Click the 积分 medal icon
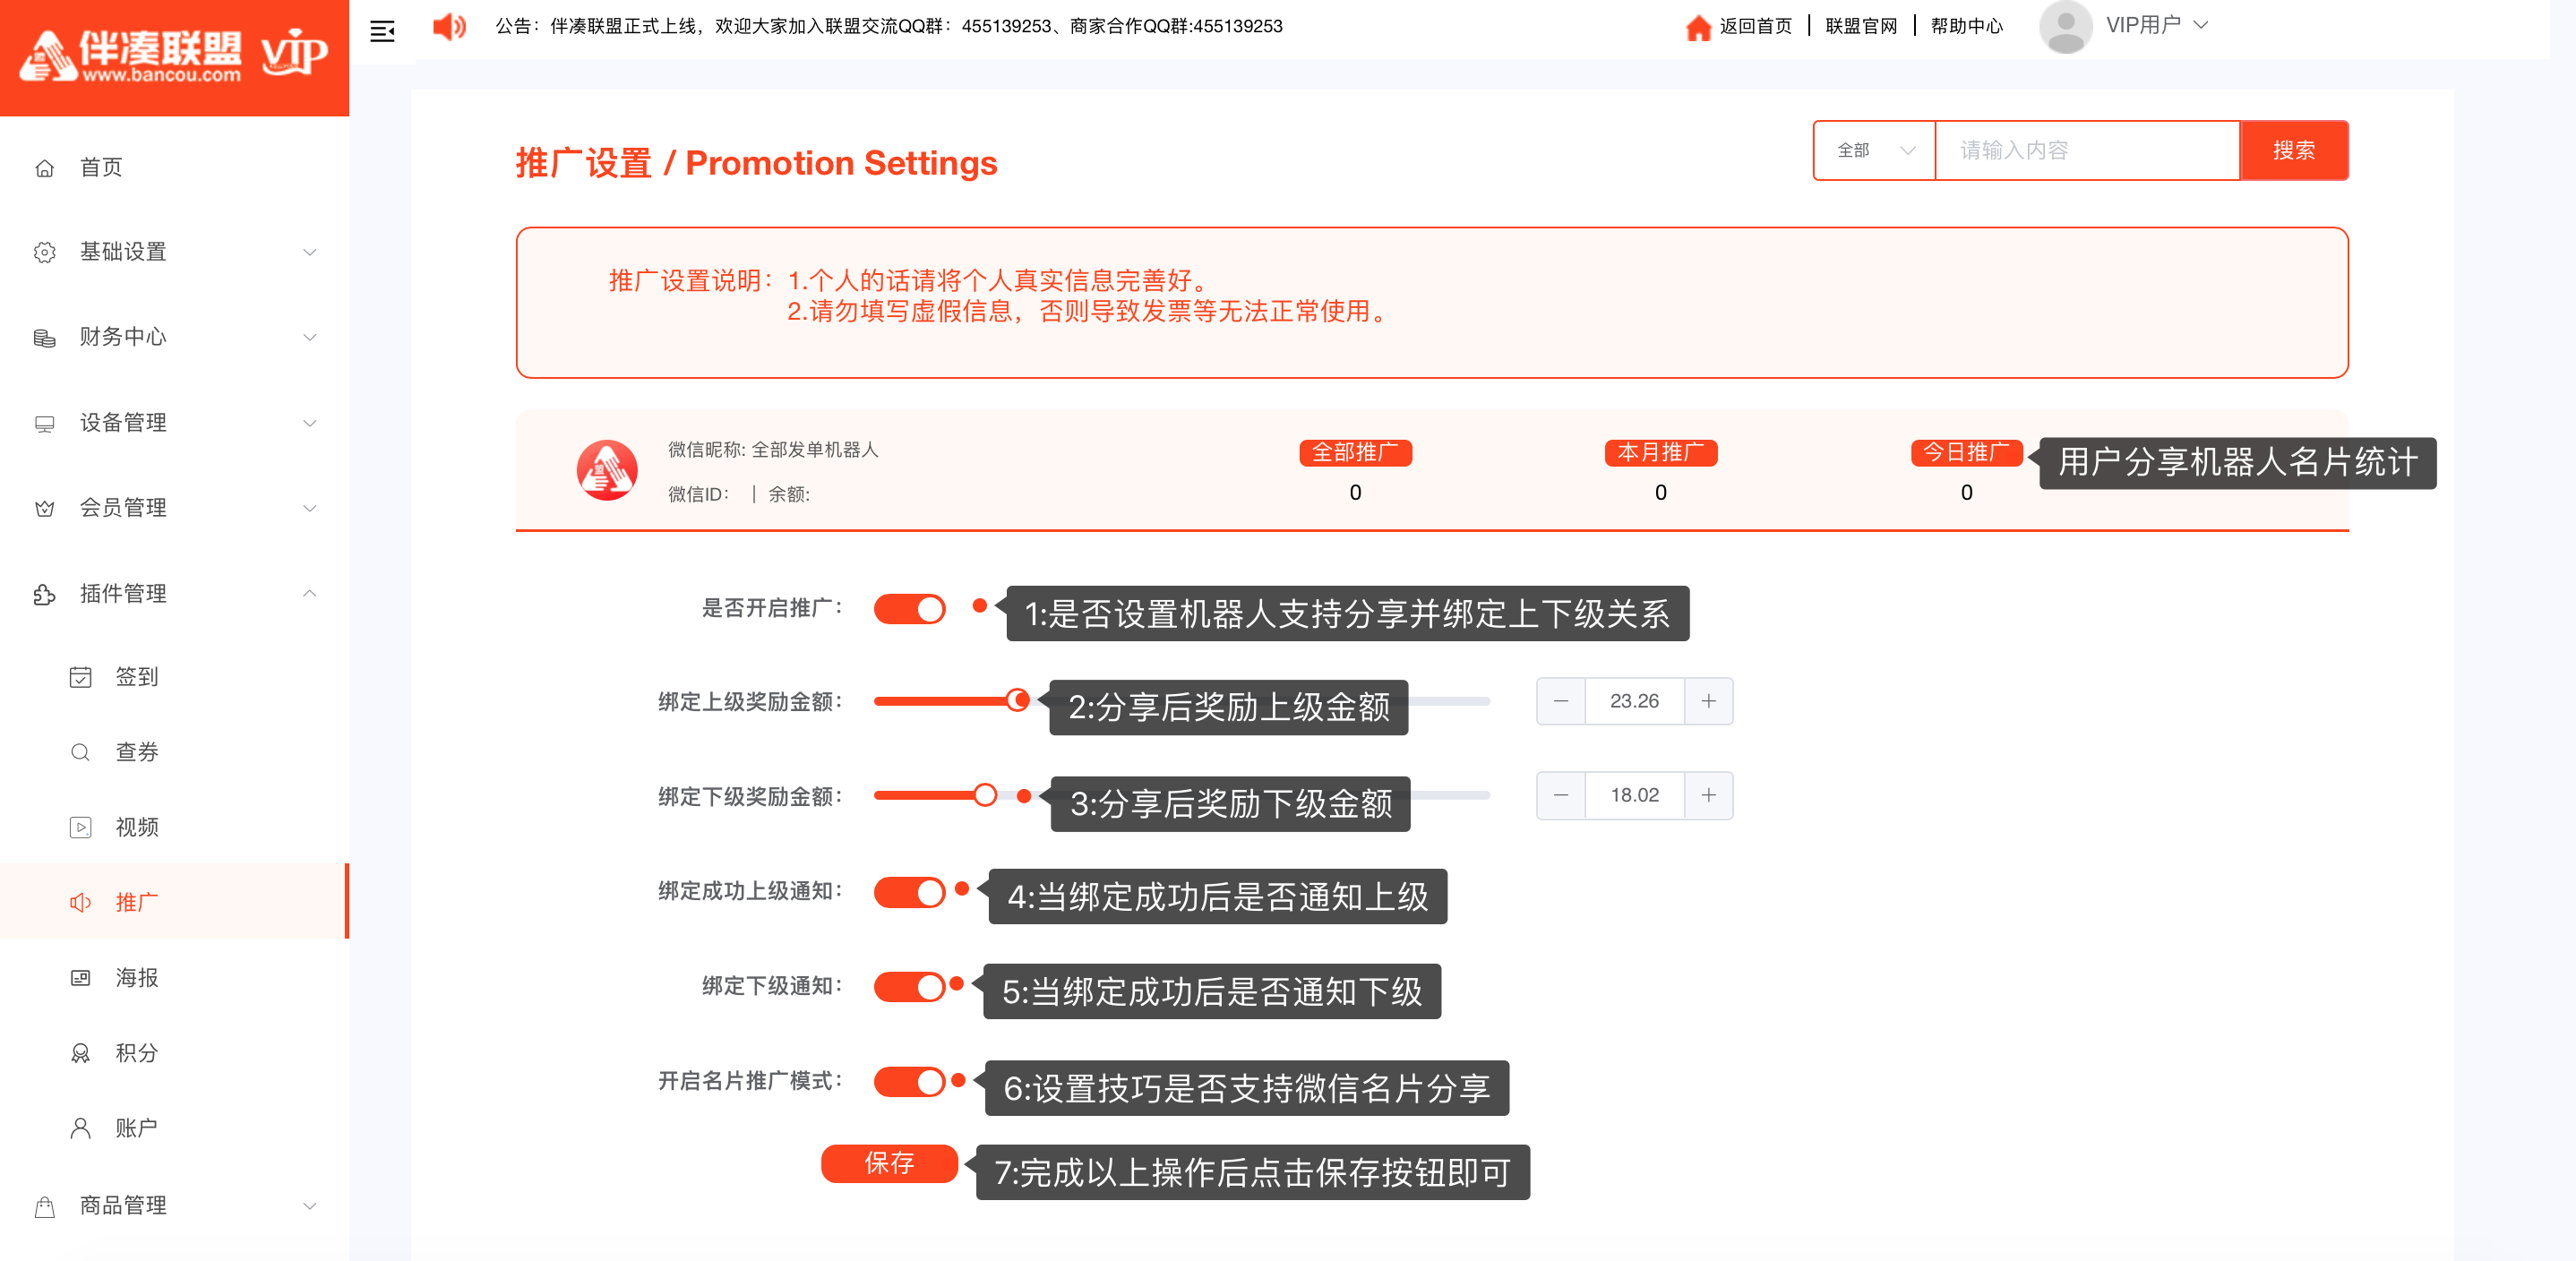This screenshot has width=2576, height=1261. [x=80, y=1053]
